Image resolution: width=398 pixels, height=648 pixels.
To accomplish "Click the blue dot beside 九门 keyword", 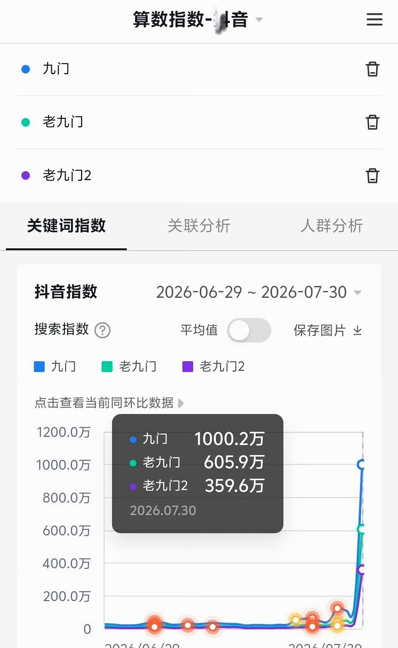I will 25,69.
